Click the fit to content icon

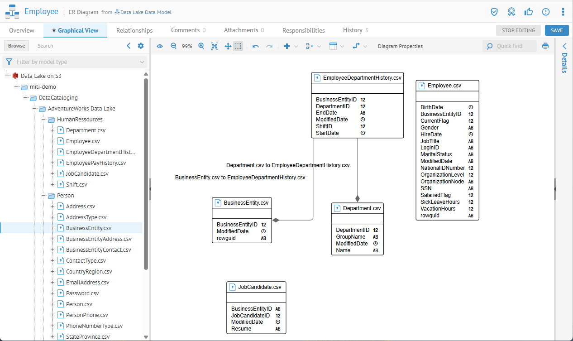[x=215, y=46]
